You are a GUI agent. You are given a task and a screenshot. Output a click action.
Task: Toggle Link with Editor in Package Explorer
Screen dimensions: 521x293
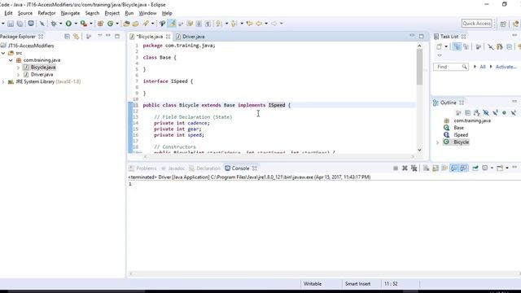76,36
